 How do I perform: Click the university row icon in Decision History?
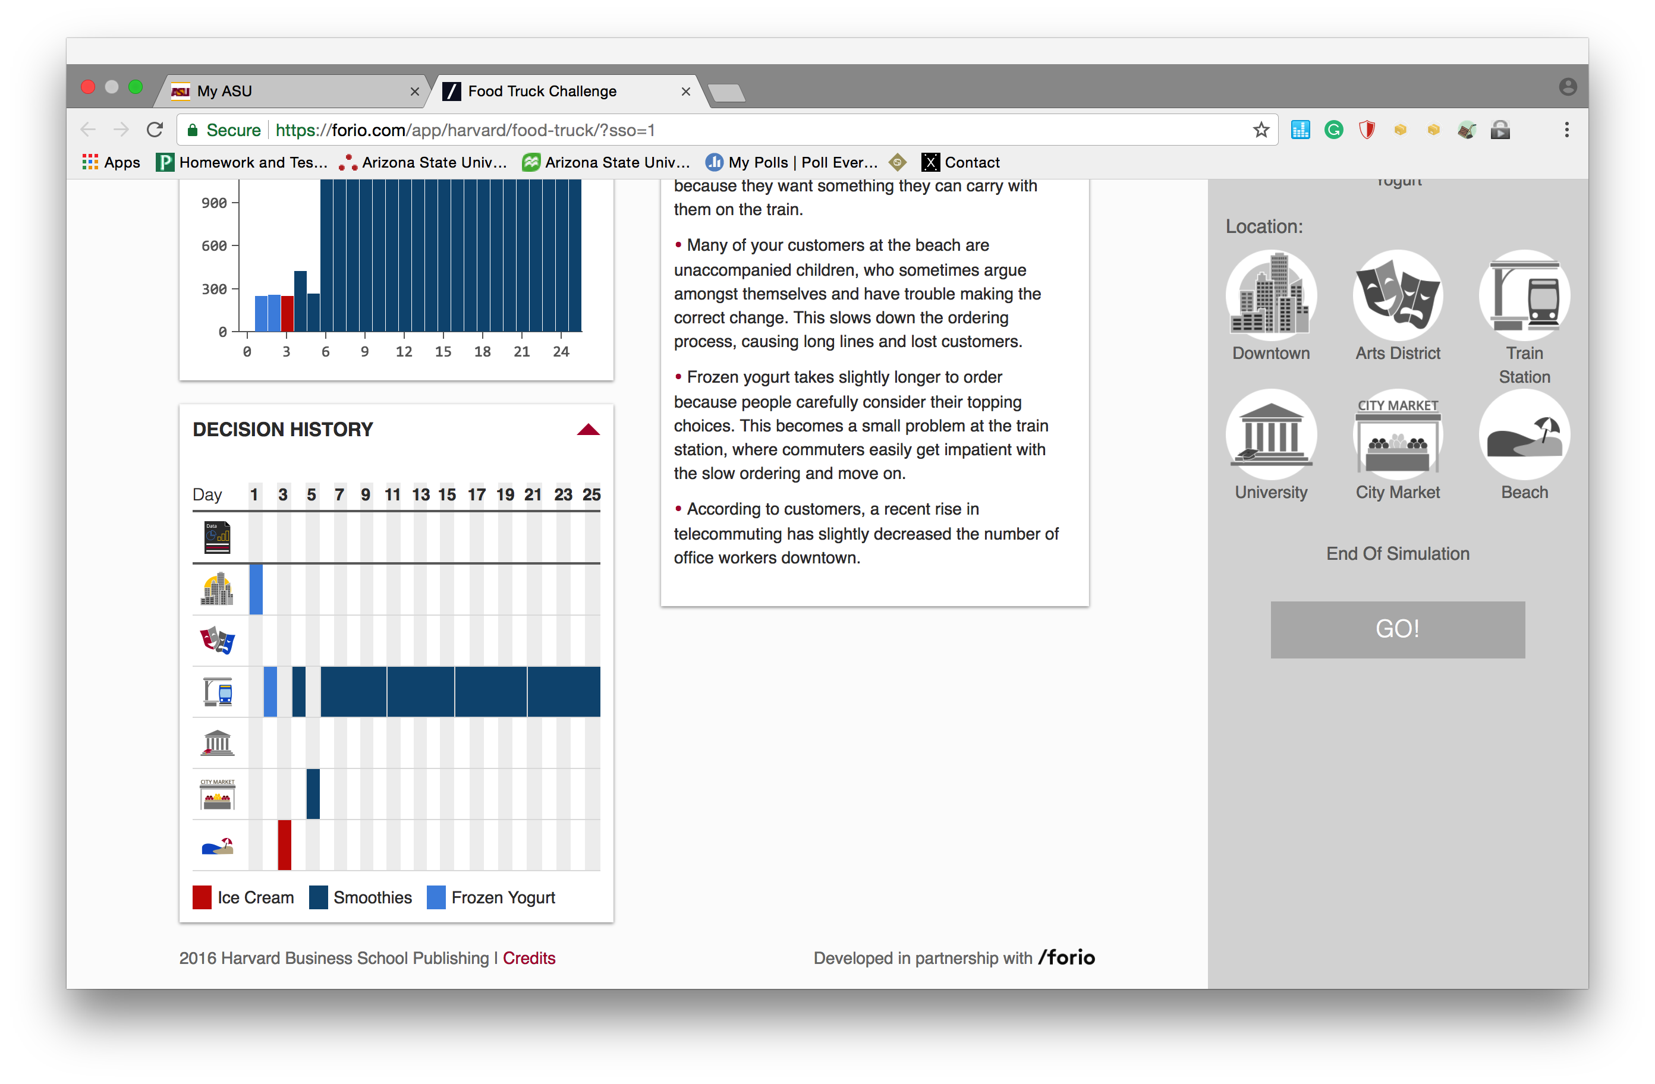[x=218, y=743]
